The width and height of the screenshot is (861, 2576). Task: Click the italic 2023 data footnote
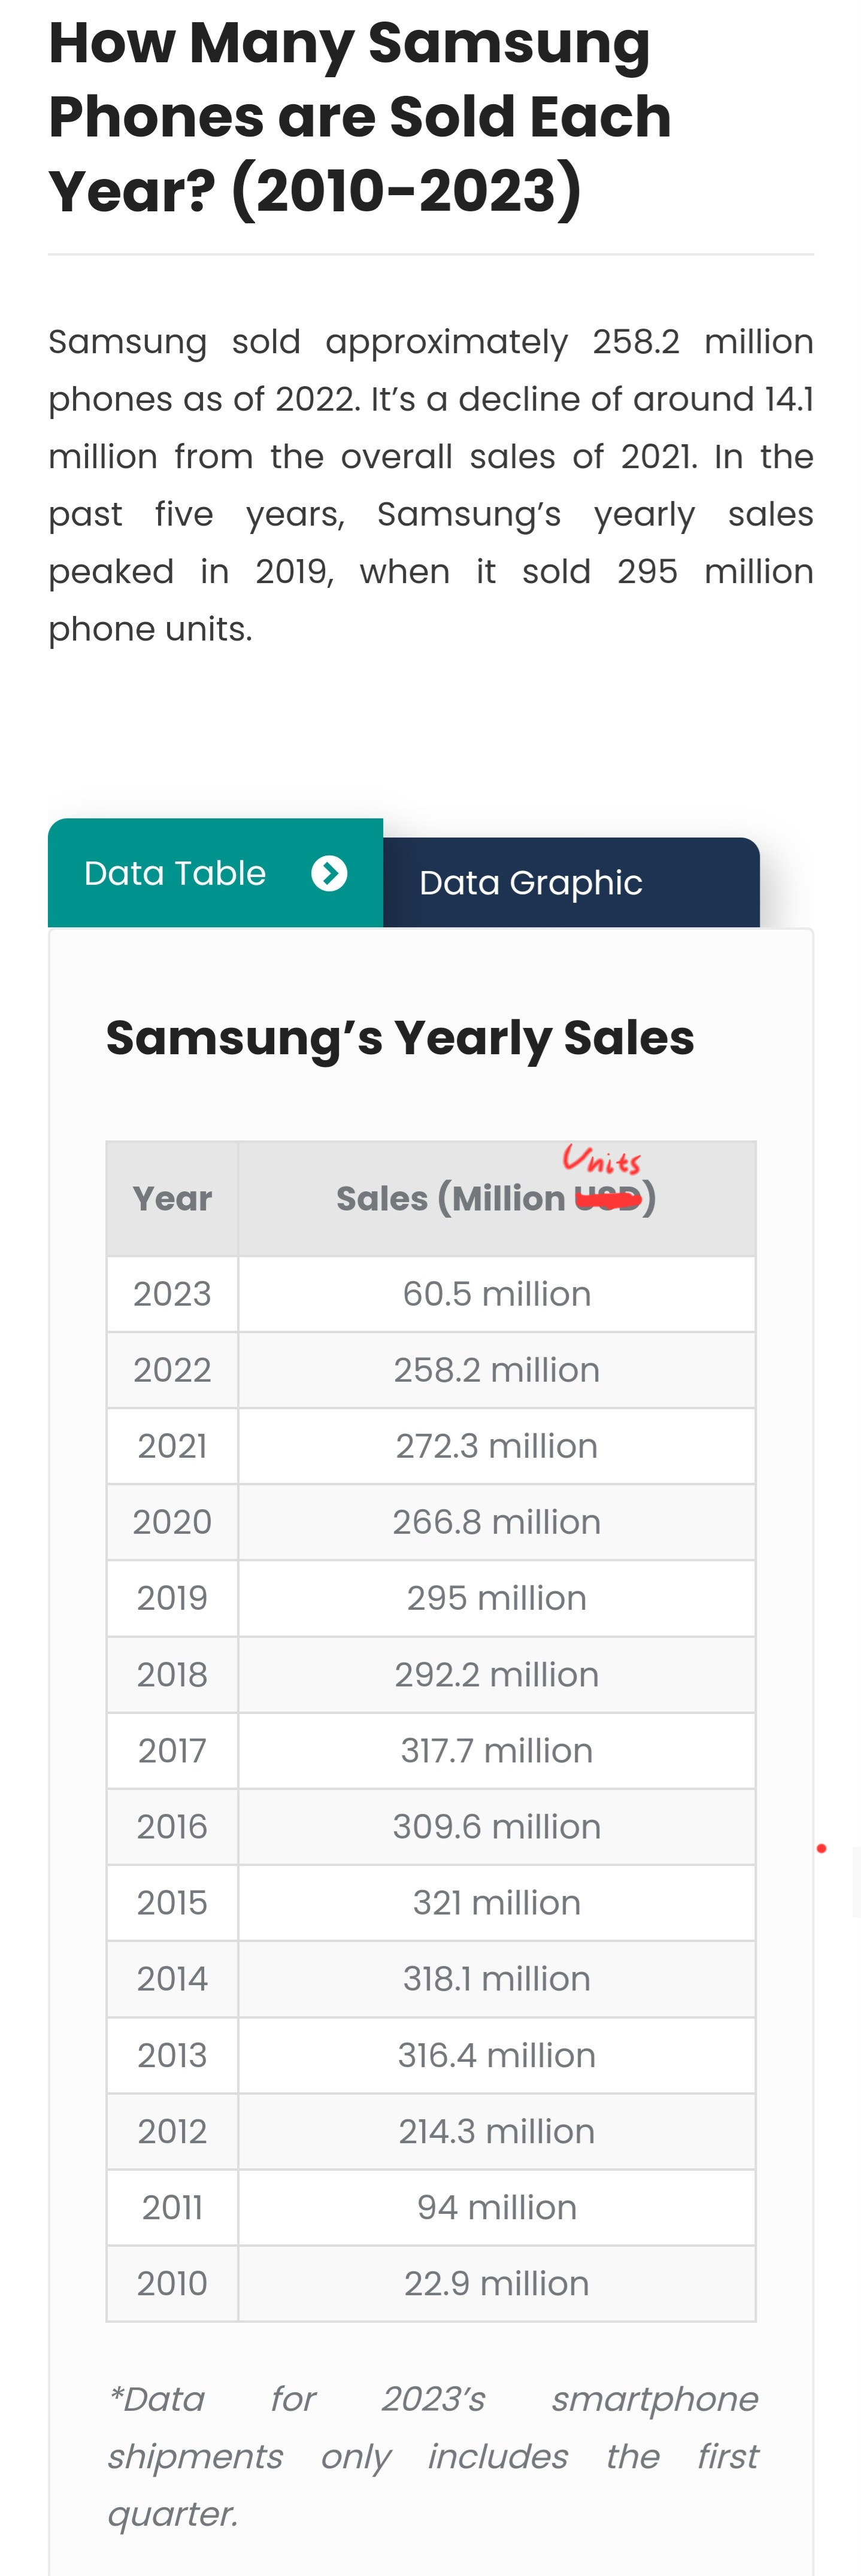(x=432, y=2456)
